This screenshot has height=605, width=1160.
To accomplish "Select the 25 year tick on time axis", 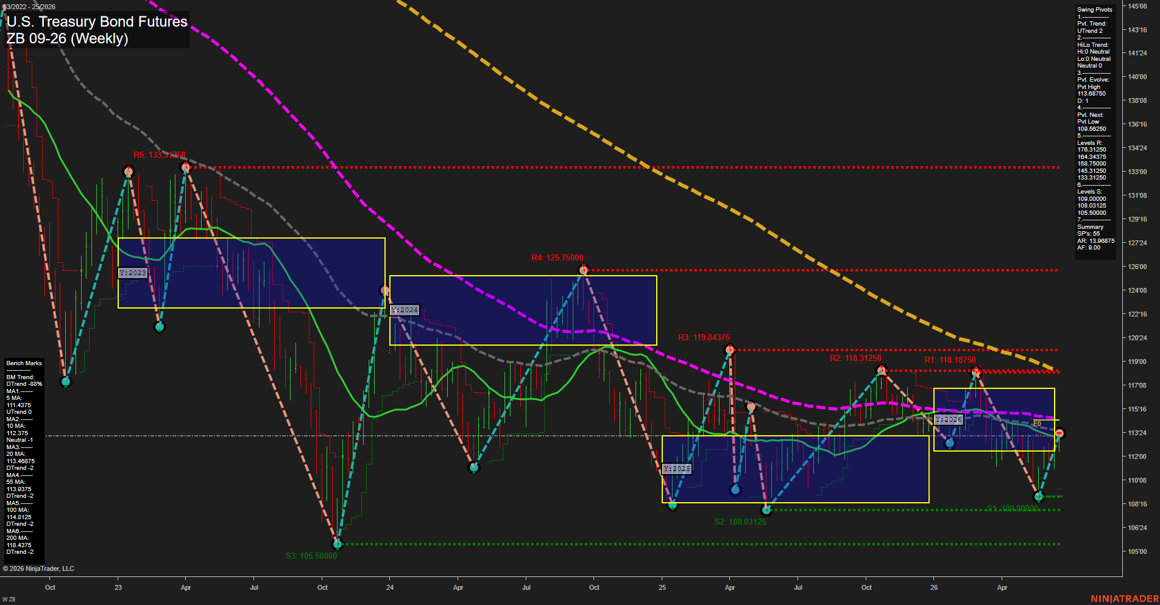I will coord(662,587).
